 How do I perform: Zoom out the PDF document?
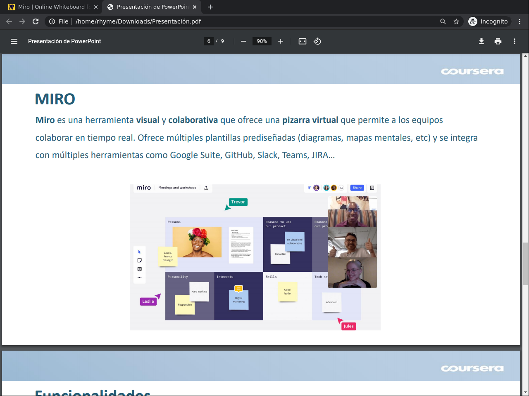[x=243, y=41]
